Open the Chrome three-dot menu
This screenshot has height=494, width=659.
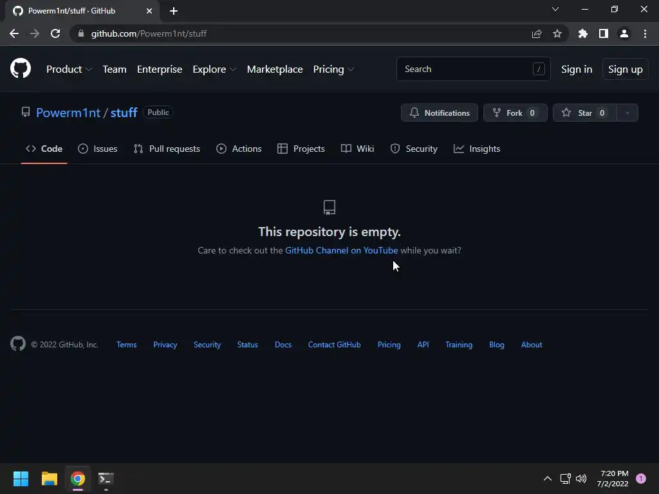645,33
